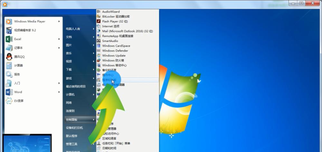Click the Mail (Microsoft Outlook 2016) icon
This screenshot has height=152, width=322.
coord(99,31)
